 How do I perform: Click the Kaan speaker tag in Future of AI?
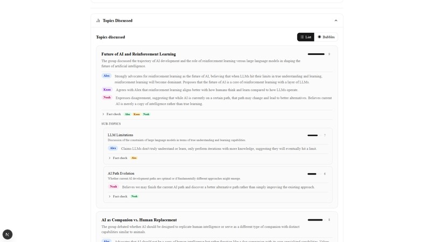click(107, 89)
